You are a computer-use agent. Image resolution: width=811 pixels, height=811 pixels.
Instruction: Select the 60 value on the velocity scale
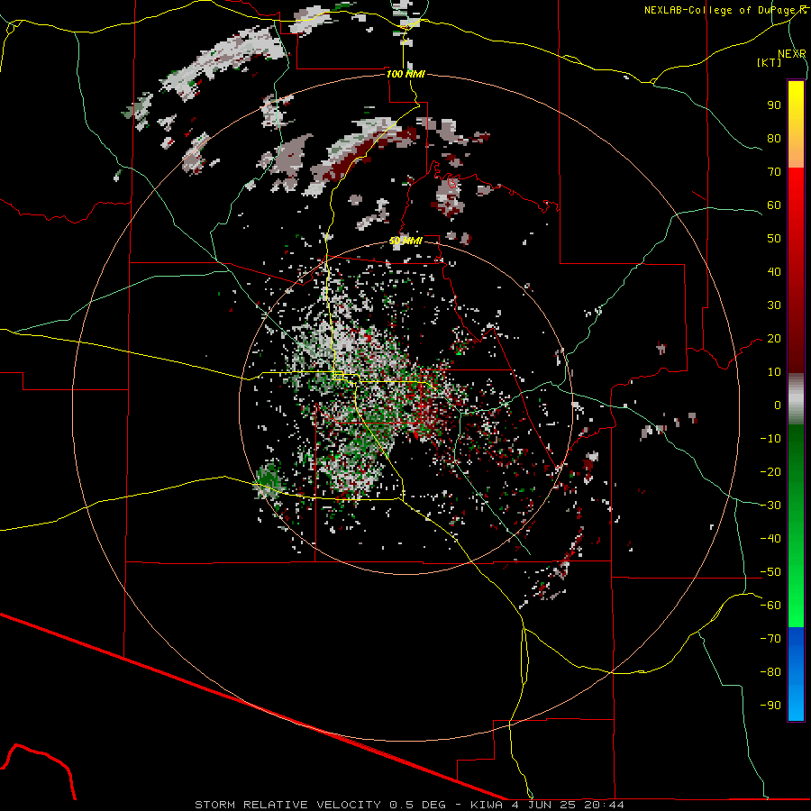(774, 205)
